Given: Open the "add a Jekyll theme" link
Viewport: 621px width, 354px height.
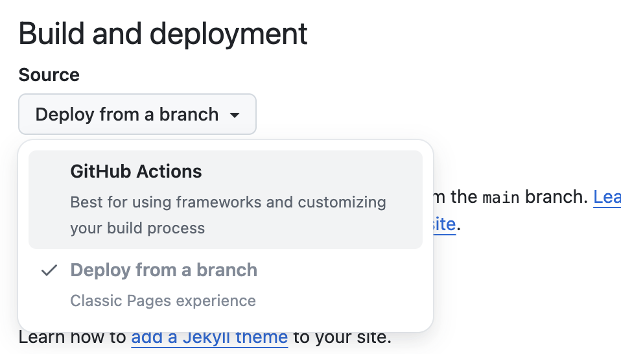Looking at the screenshot, I should [x=209, y=338].
